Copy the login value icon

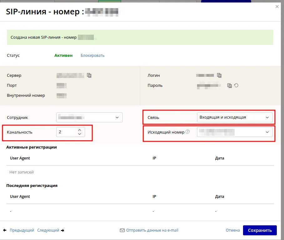pyautogui.click(x=219, y=75)
